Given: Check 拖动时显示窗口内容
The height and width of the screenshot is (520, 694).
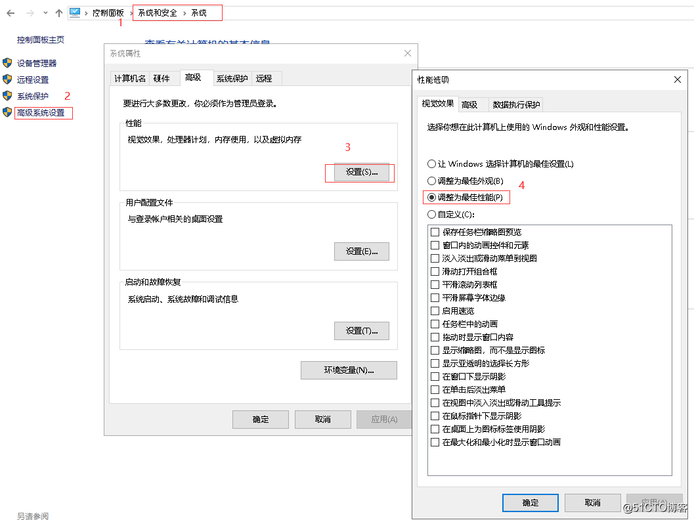Looking at the screenshot, I should coord(435,337).
